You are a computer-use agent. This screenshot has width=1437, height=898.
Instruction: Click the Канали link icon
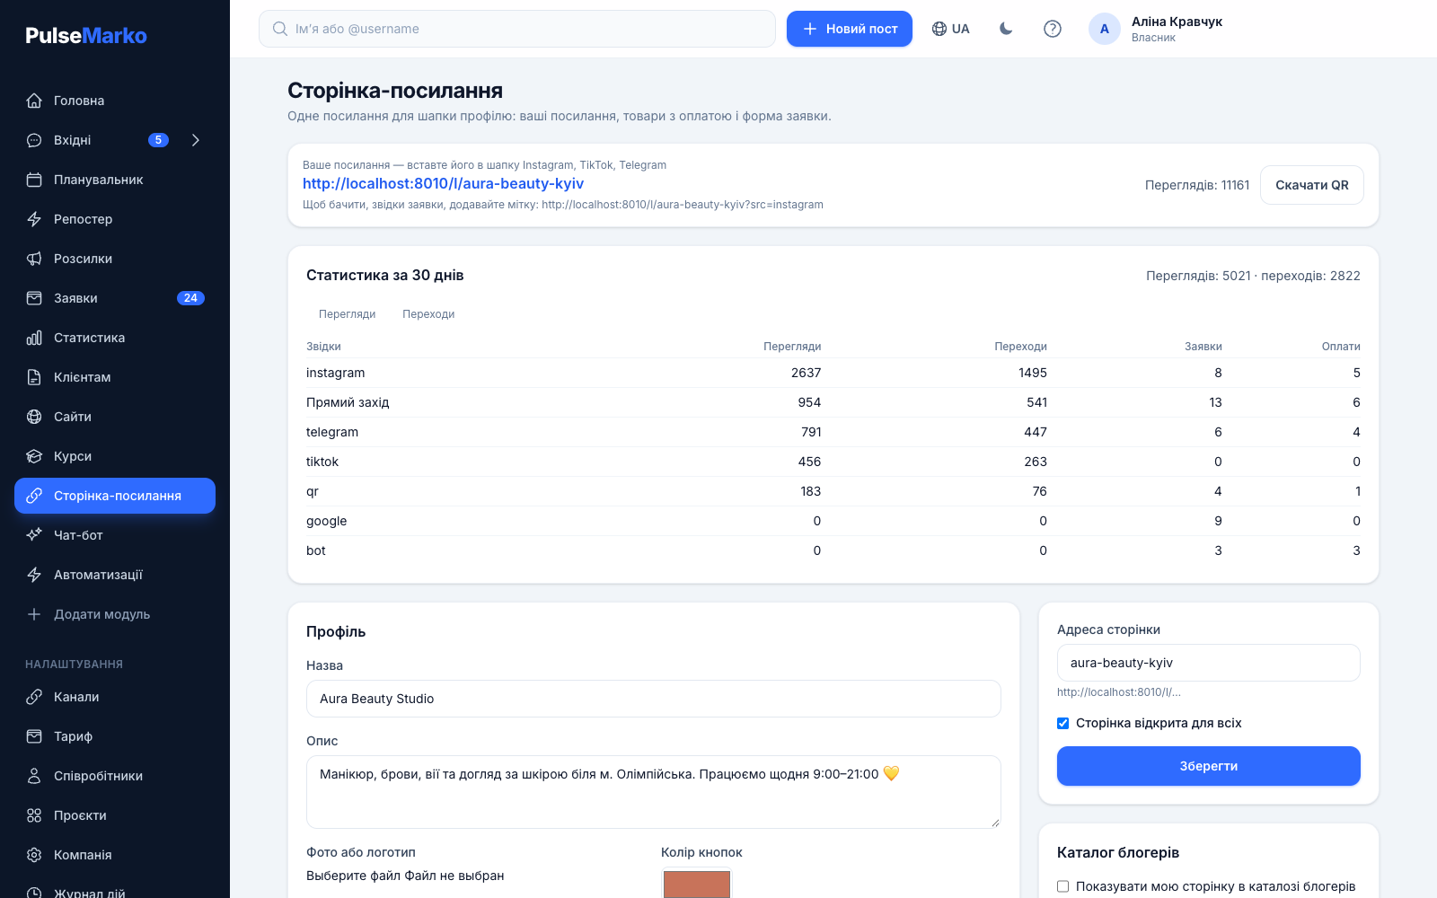pos(34,697)
